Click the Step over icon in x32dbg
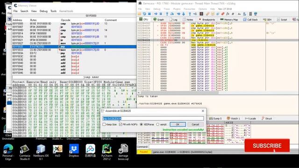Viewport: 299px width, 168px height. point(172,14)
